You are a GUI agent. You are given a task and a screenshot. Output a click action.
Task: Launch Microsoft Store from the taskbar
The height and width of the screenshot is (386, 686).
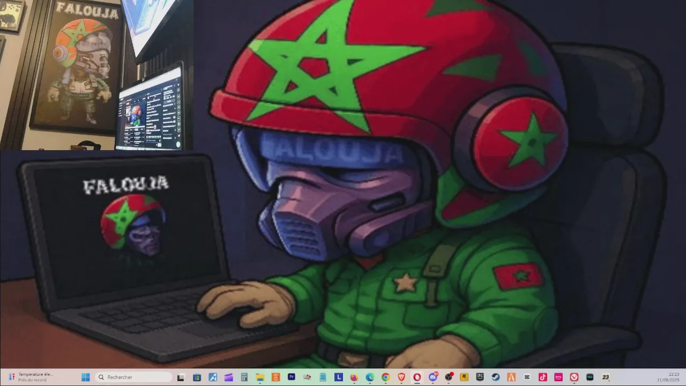(197, 377)
